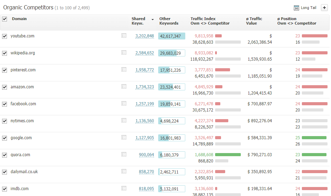The height and width of the screenshot is (196, 331).
Task: Uncheck the wikipedia.org row checkbox
Action: (x=5, y=53)
